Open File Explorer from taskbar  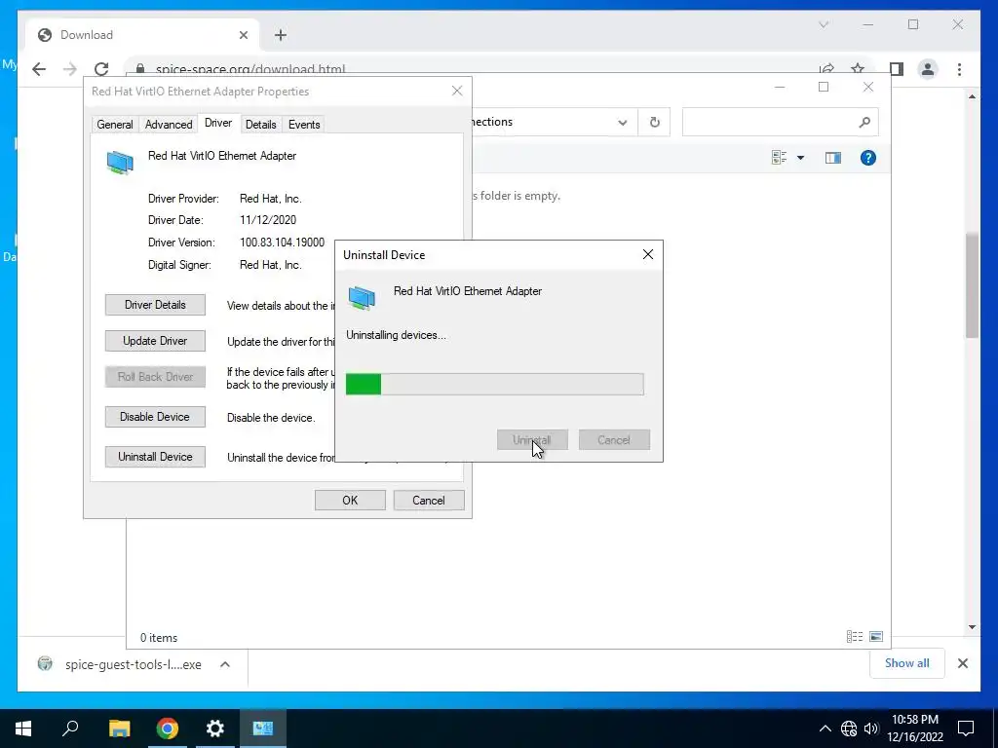click(x=119, y=728)
